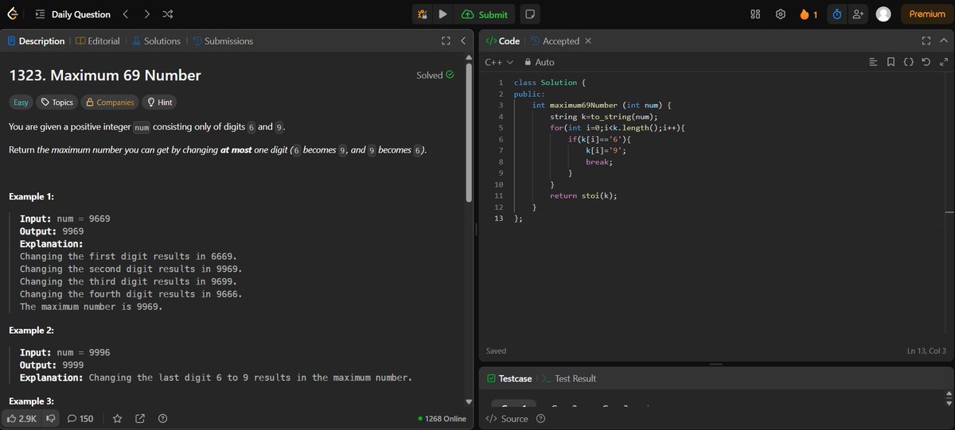Select the Accepted tab
This screenshot has width=955, height=430.
(x=555, y=41)
